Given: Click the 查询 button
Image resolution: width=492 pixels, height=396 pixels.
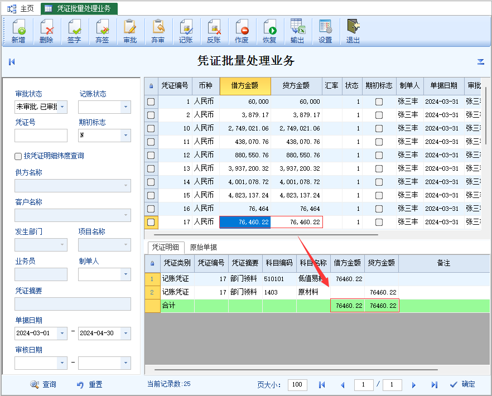Looking at the screenshot, I should click(x=44, y=384).
